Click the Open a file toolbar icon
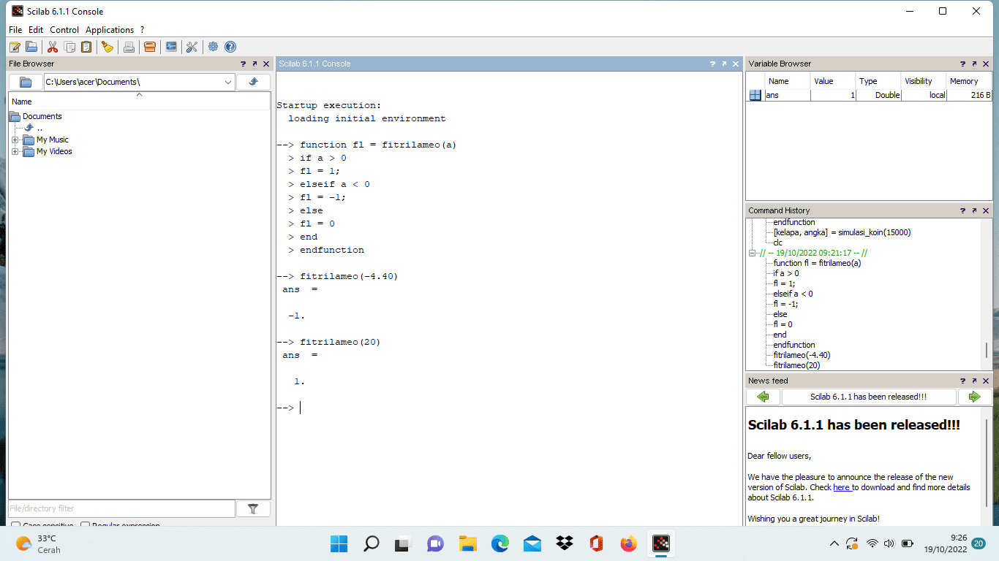The width and height of the screenshot is (999, 561). point(31,47)
